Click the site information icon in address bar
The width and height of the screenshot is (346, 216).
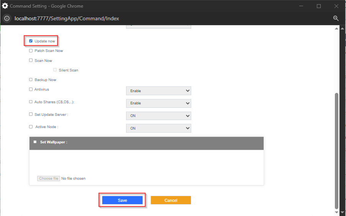click(x=7, y=18)
